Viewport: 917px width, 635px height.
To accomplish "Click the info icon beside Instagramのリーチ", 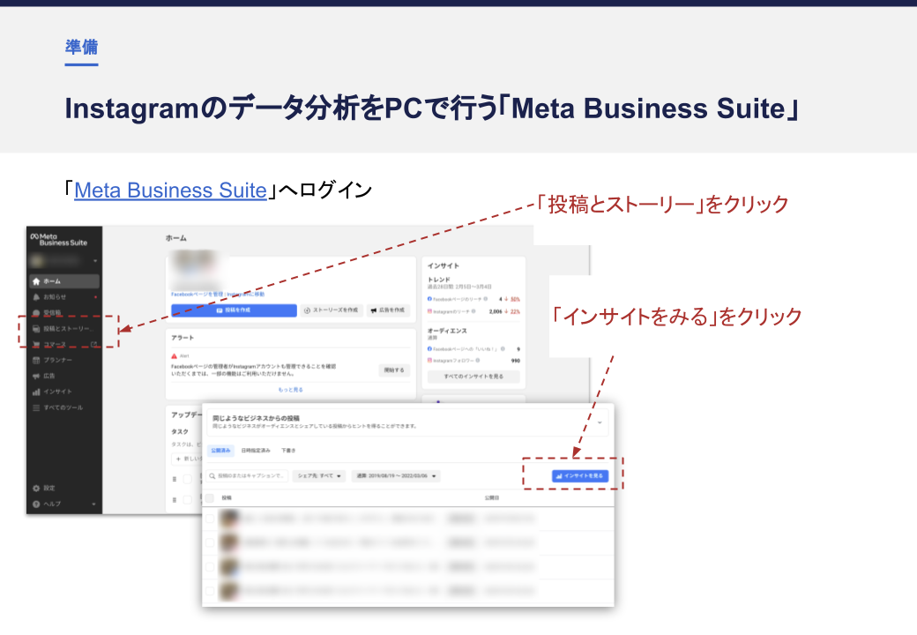I will [x=473, y=311].
